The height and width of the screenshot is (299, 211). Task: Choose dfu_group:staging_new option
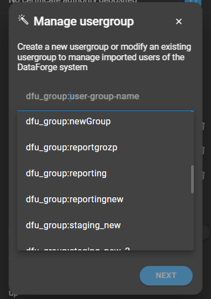(106, 225)
